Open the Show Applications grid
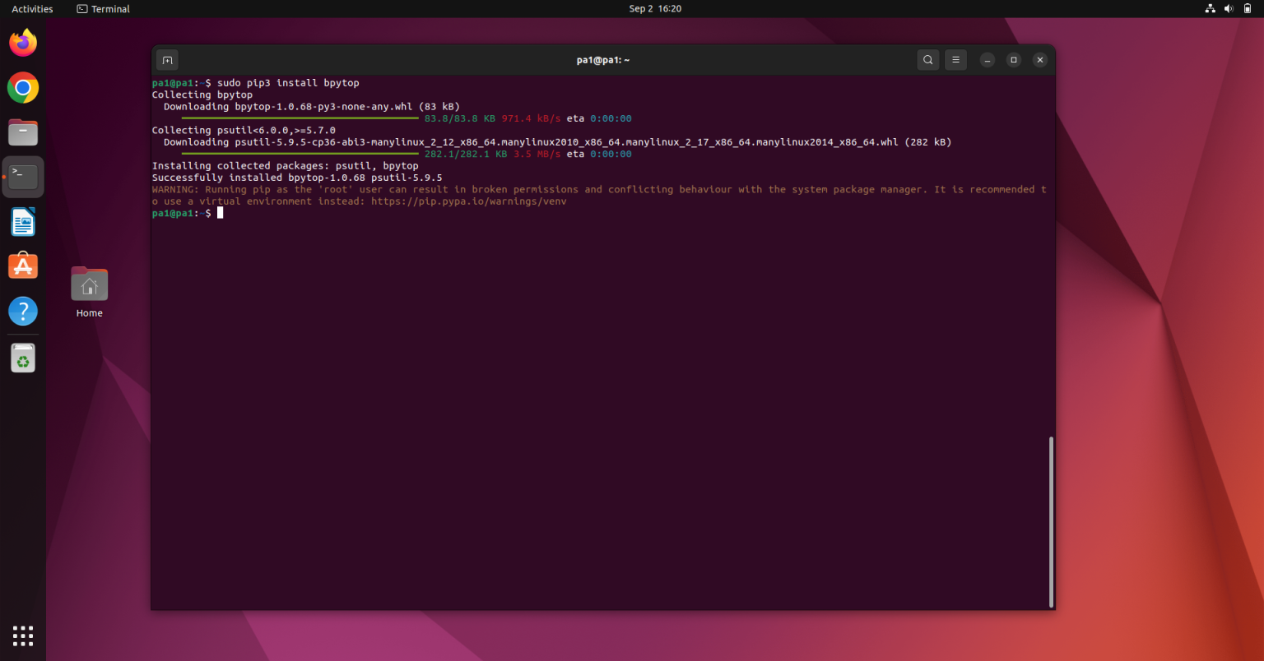The width and height of the screenshot is (1264, 661). tap(22, 636)
